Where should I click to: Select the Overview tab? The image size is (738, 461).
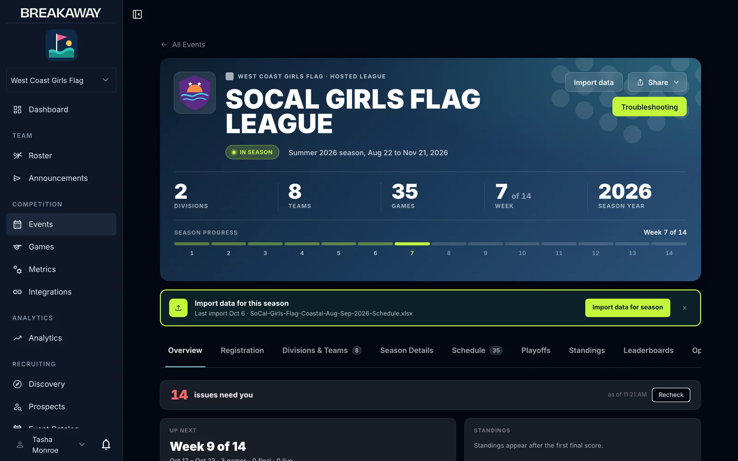tap(185, 351)
